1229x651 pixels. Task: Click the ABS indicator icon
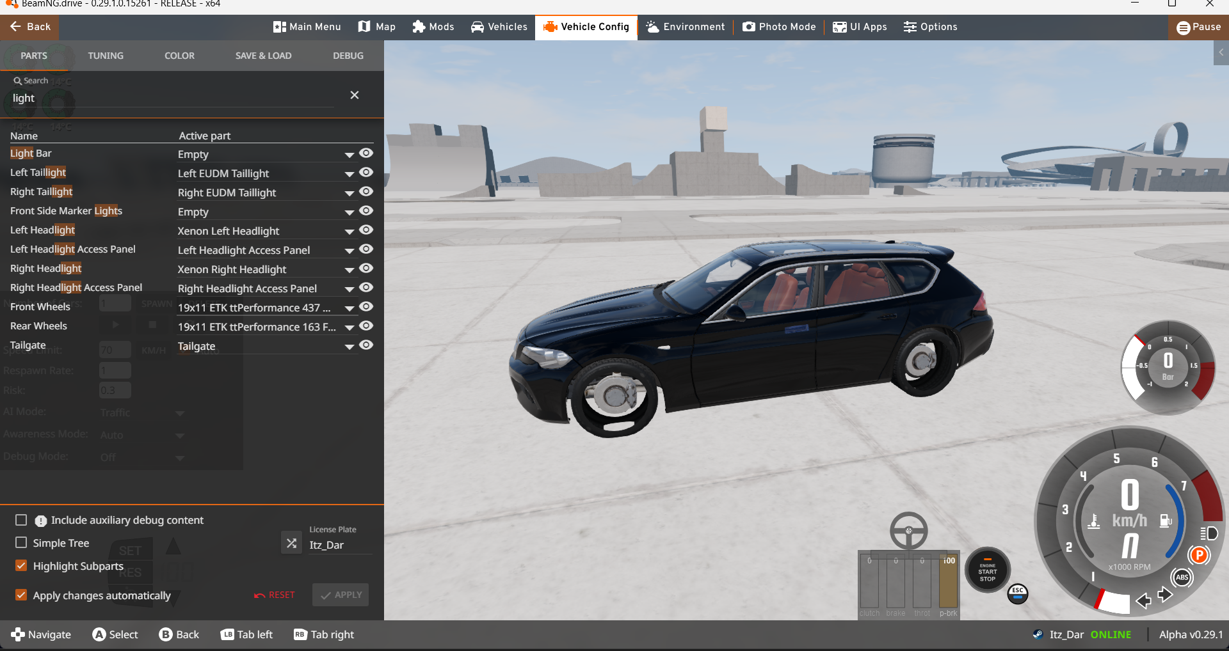(1182, 577)
